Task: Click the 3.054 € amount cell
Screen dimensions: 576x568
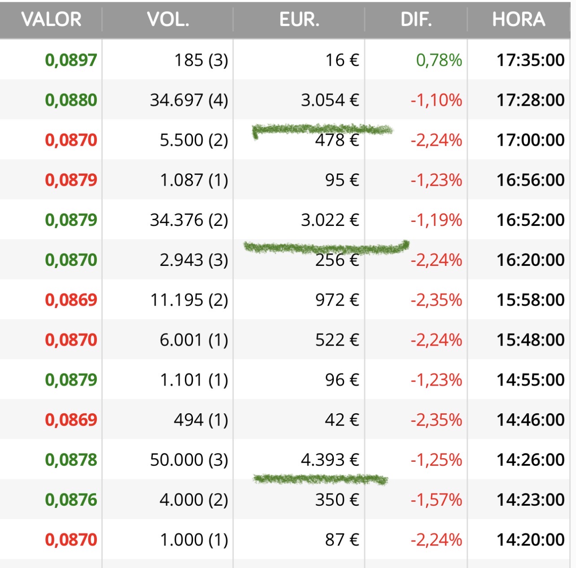Action: coord(330,100)
